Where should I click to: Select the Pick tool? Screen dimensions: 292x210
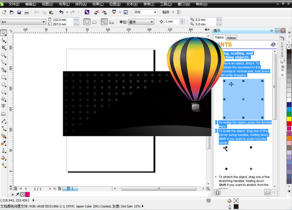click(3, 33)
